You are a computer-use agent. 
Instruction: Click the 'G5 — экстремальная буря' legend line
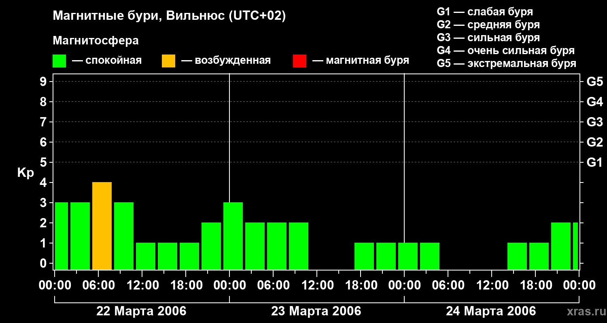click(x=507, y=63)
